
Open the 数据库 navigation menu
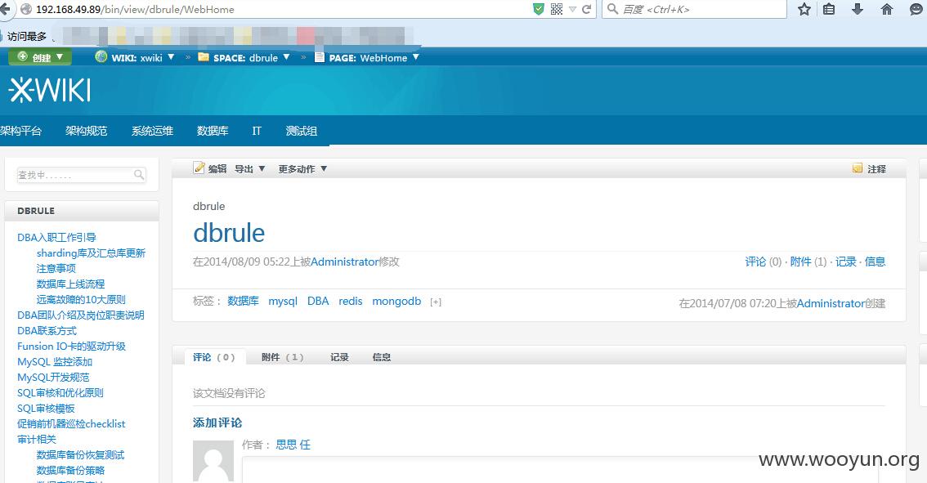(x=213, y=131)
